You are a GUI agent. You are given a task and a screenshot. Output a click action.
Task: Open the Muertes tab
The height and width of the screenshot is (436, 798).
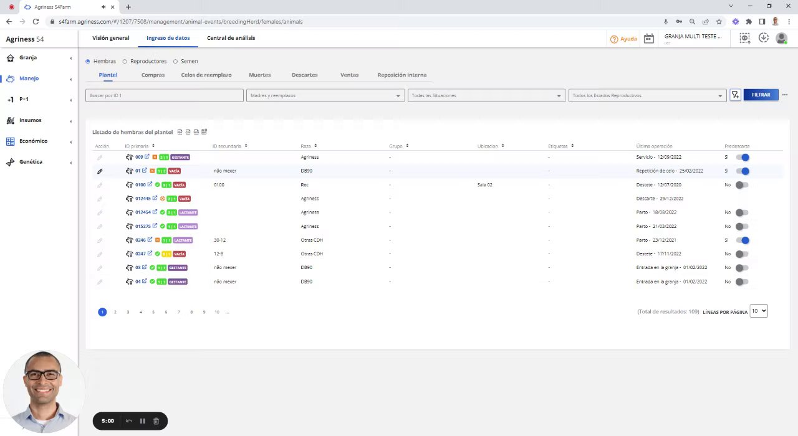click(x=260, y=75)
